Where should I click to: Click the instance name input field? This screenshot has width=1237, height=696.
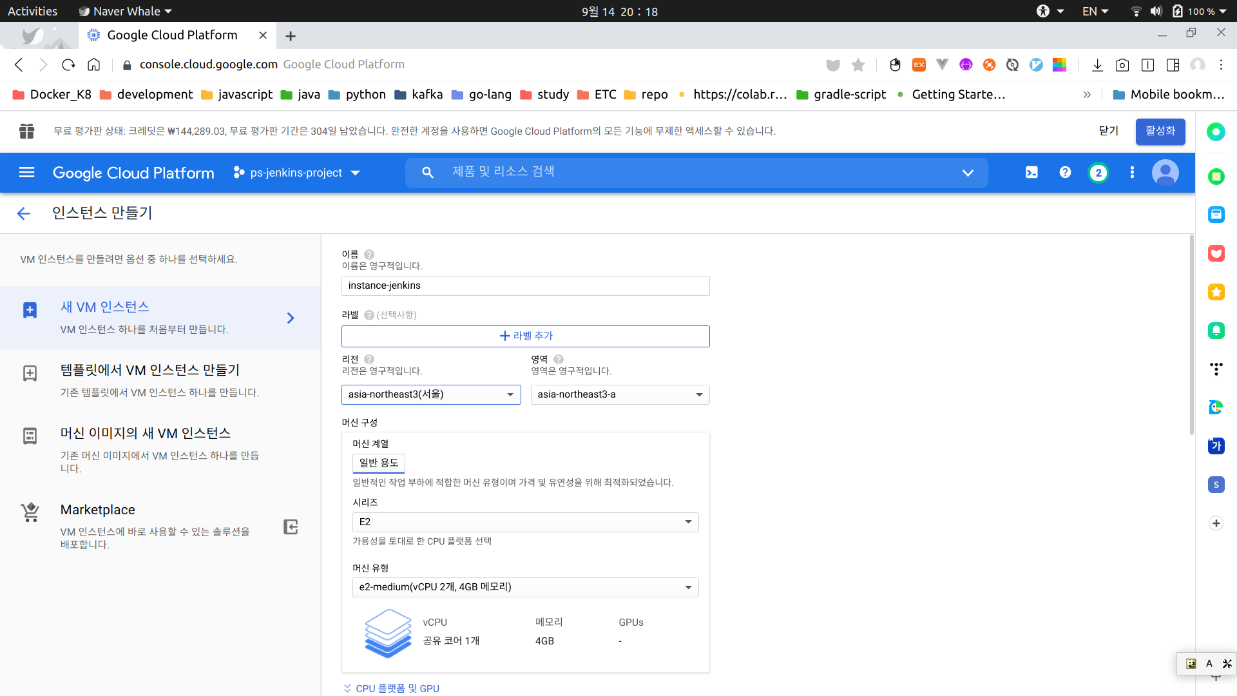(x=525, y=285)
